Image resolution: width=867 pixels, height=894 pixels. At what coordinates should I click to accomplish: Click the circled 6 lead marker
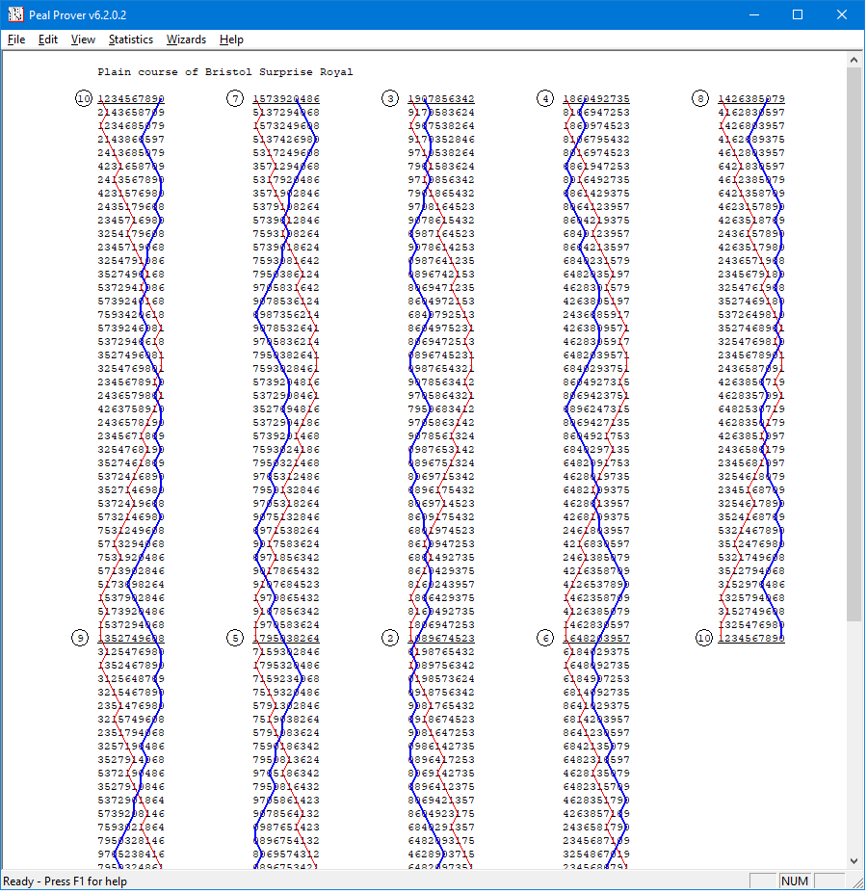[x=545, y=638]
